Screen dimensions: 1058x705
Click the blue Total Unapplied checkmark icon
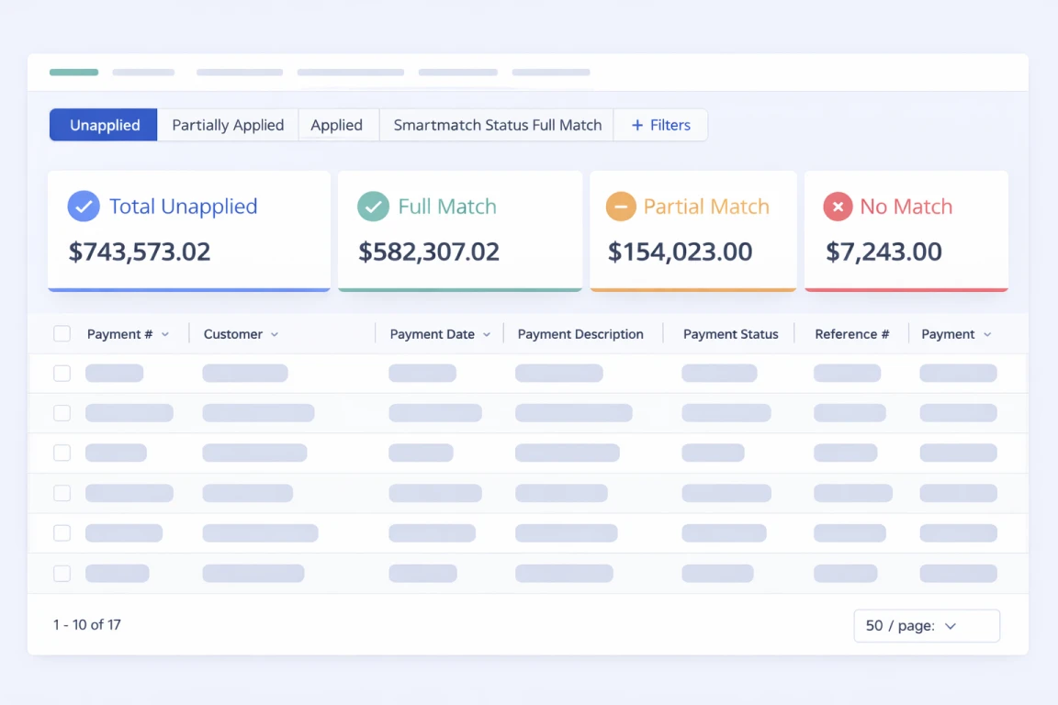coord(84,207)
